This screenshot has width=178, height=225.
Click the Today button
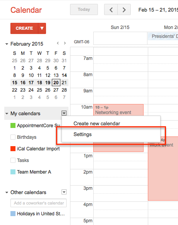click(x=84, y=9)
